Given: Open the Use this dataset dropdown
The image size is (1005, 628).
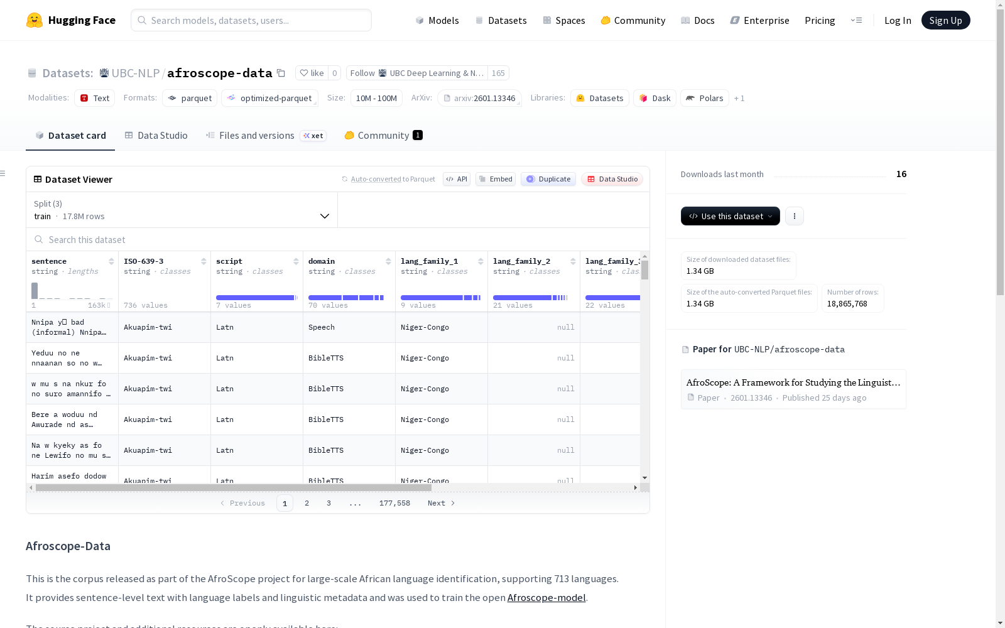Looking at the screenshot, I should (731, 216).
